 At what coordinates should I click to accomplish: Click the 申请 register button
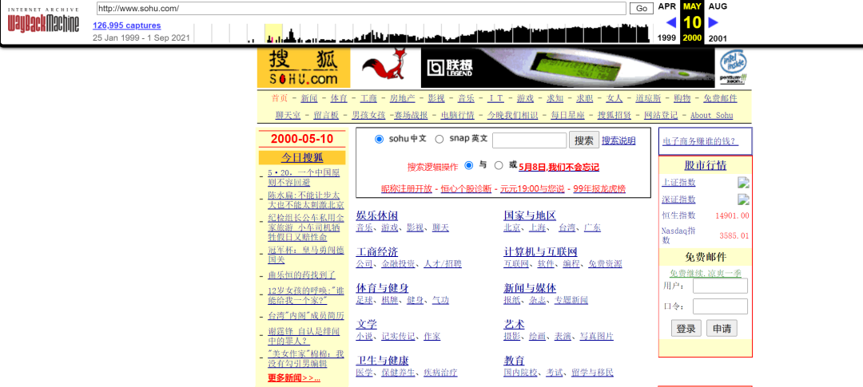(722, 329)
